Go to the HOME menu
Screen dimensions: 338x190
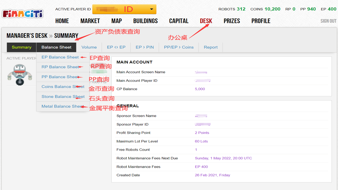click(x=62, y=21)
